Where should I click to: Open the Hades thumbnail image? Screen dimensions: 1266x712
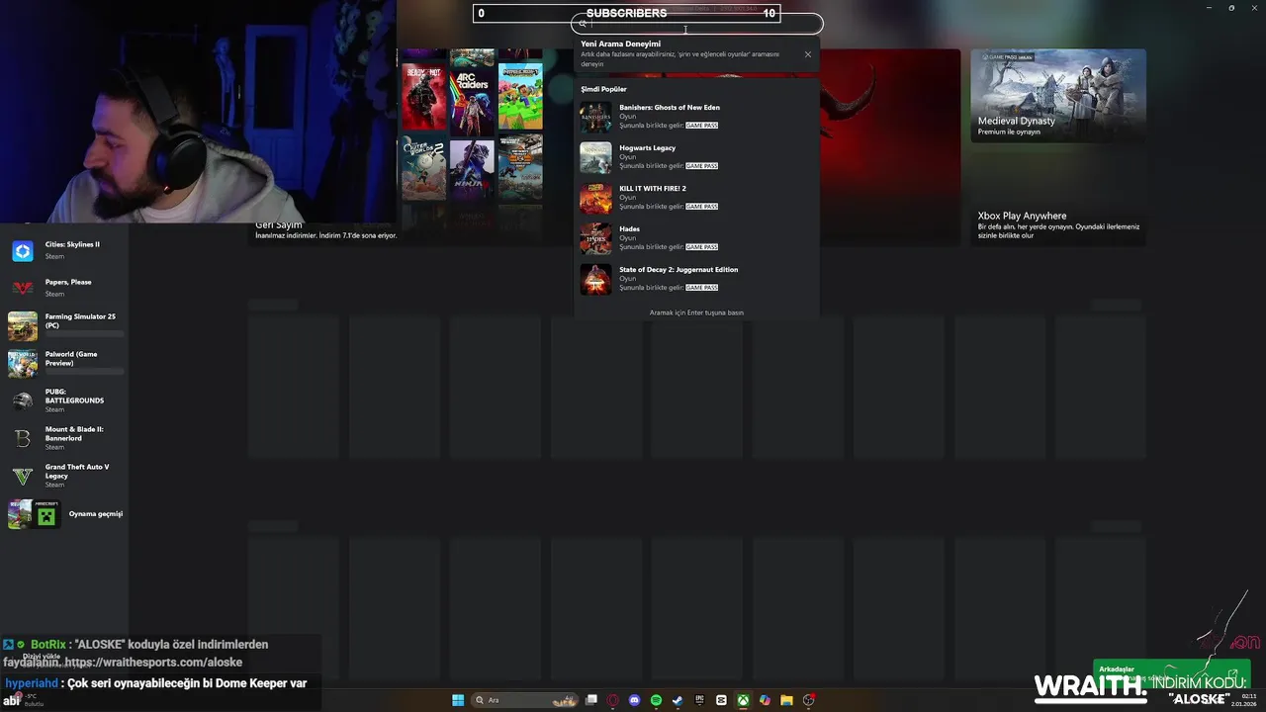point(595,238)
